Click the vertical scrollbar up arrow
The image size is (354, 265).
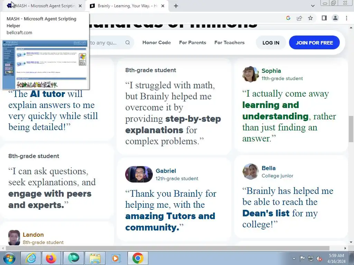(351, 28)
